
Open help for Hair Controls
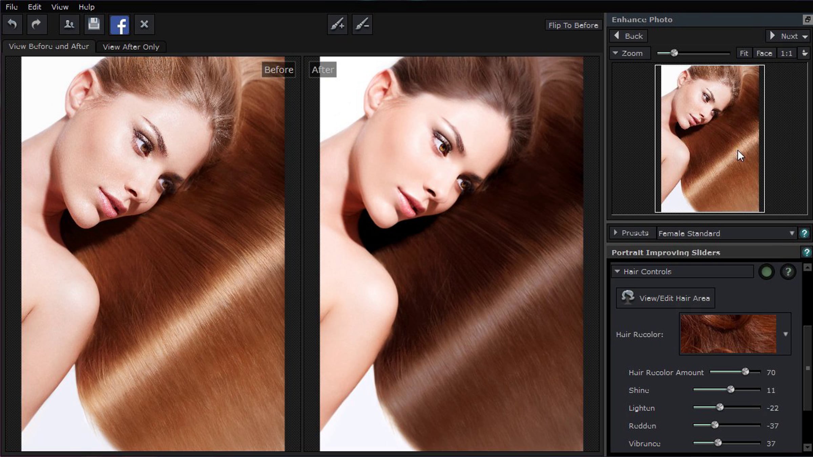pyautogui.click(x=788, y=272)
